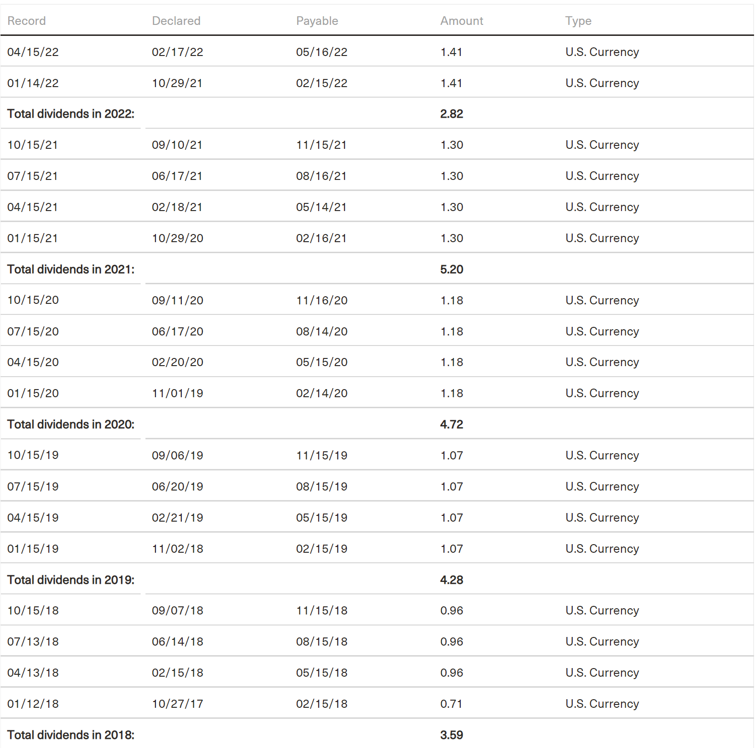Image resolution: width=755 pixels, height=748 pixels.
Task: Select record date 01/15/19
Action: (33, 549)
